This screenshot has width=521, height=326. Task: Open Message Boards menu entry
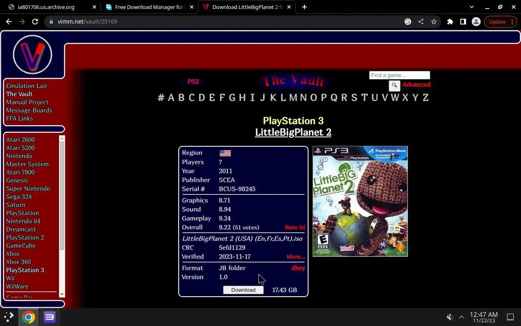pos(29,110)
